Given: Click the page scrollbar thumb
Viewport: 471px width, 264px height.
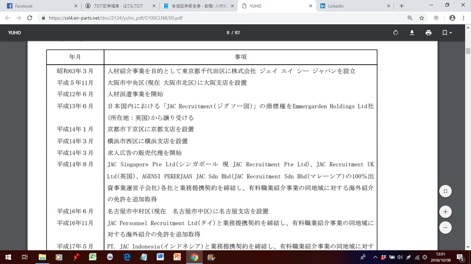Looking at the screenshot, I should point(468,51).
